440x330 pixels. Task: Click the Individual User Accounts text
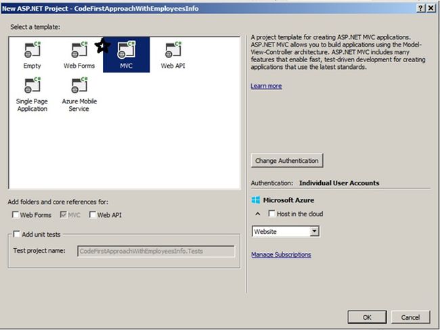(339, 183)
